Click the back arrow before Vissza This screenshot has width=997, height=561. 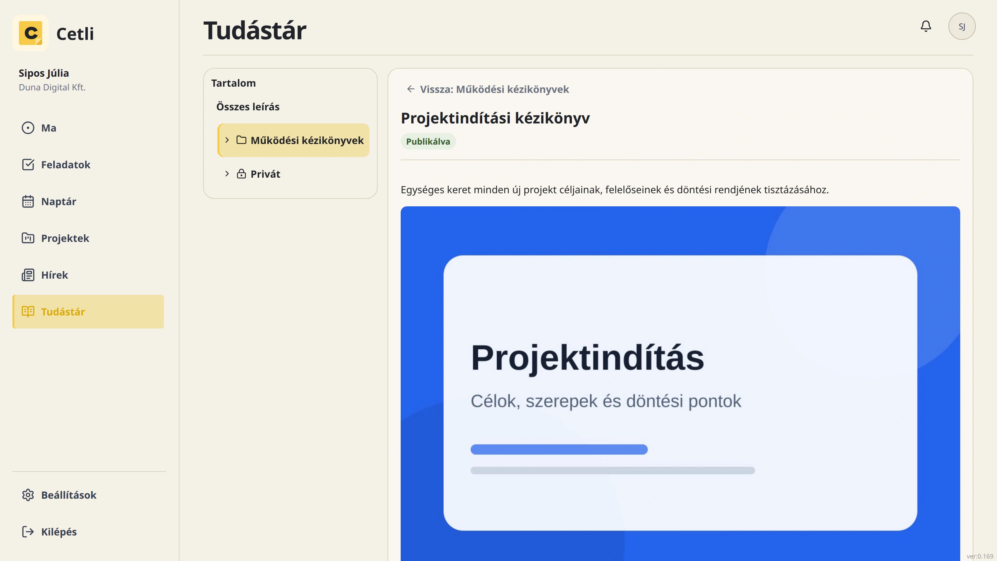click(411, 89)
